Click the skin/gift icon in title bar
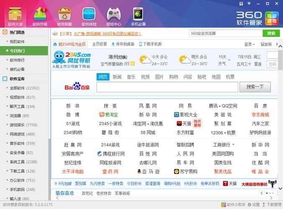The height and width of the screenshot is (209, 283). click(x=241, y=4)
